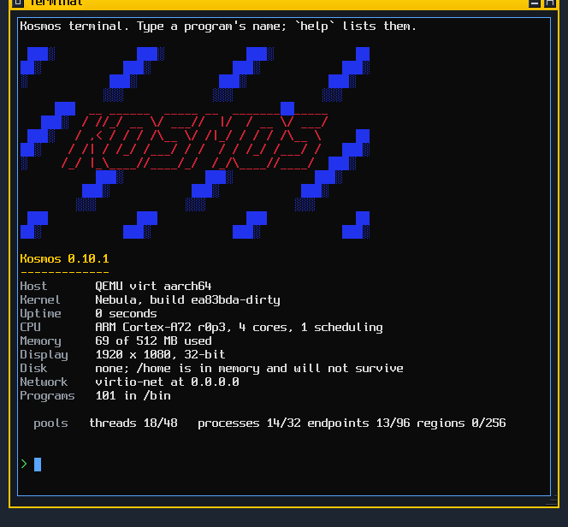Grab the window resize grip corner
This screenshot has height=527, width=568.
(552, 501)
